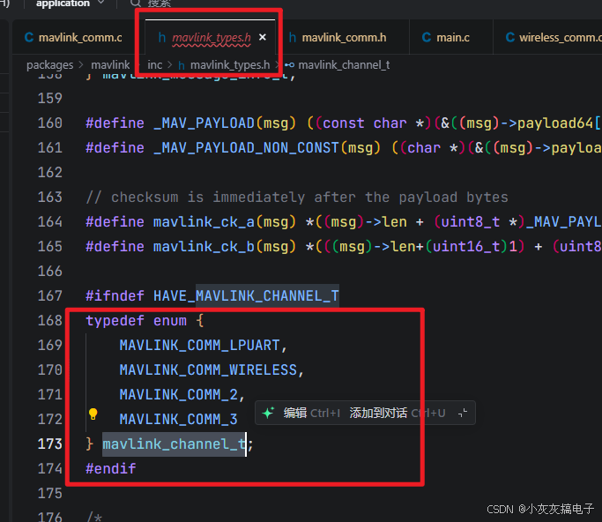Click 添加到对话 Ctrl+U action
Image resolution: width=602 pixels, height=522 pixels.
click(x=398, y=413)
